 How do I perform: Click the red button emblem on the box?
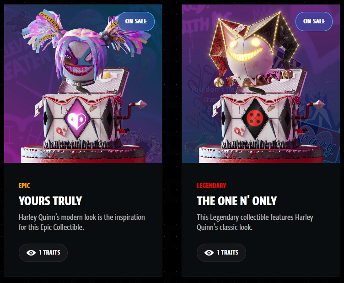255,118
